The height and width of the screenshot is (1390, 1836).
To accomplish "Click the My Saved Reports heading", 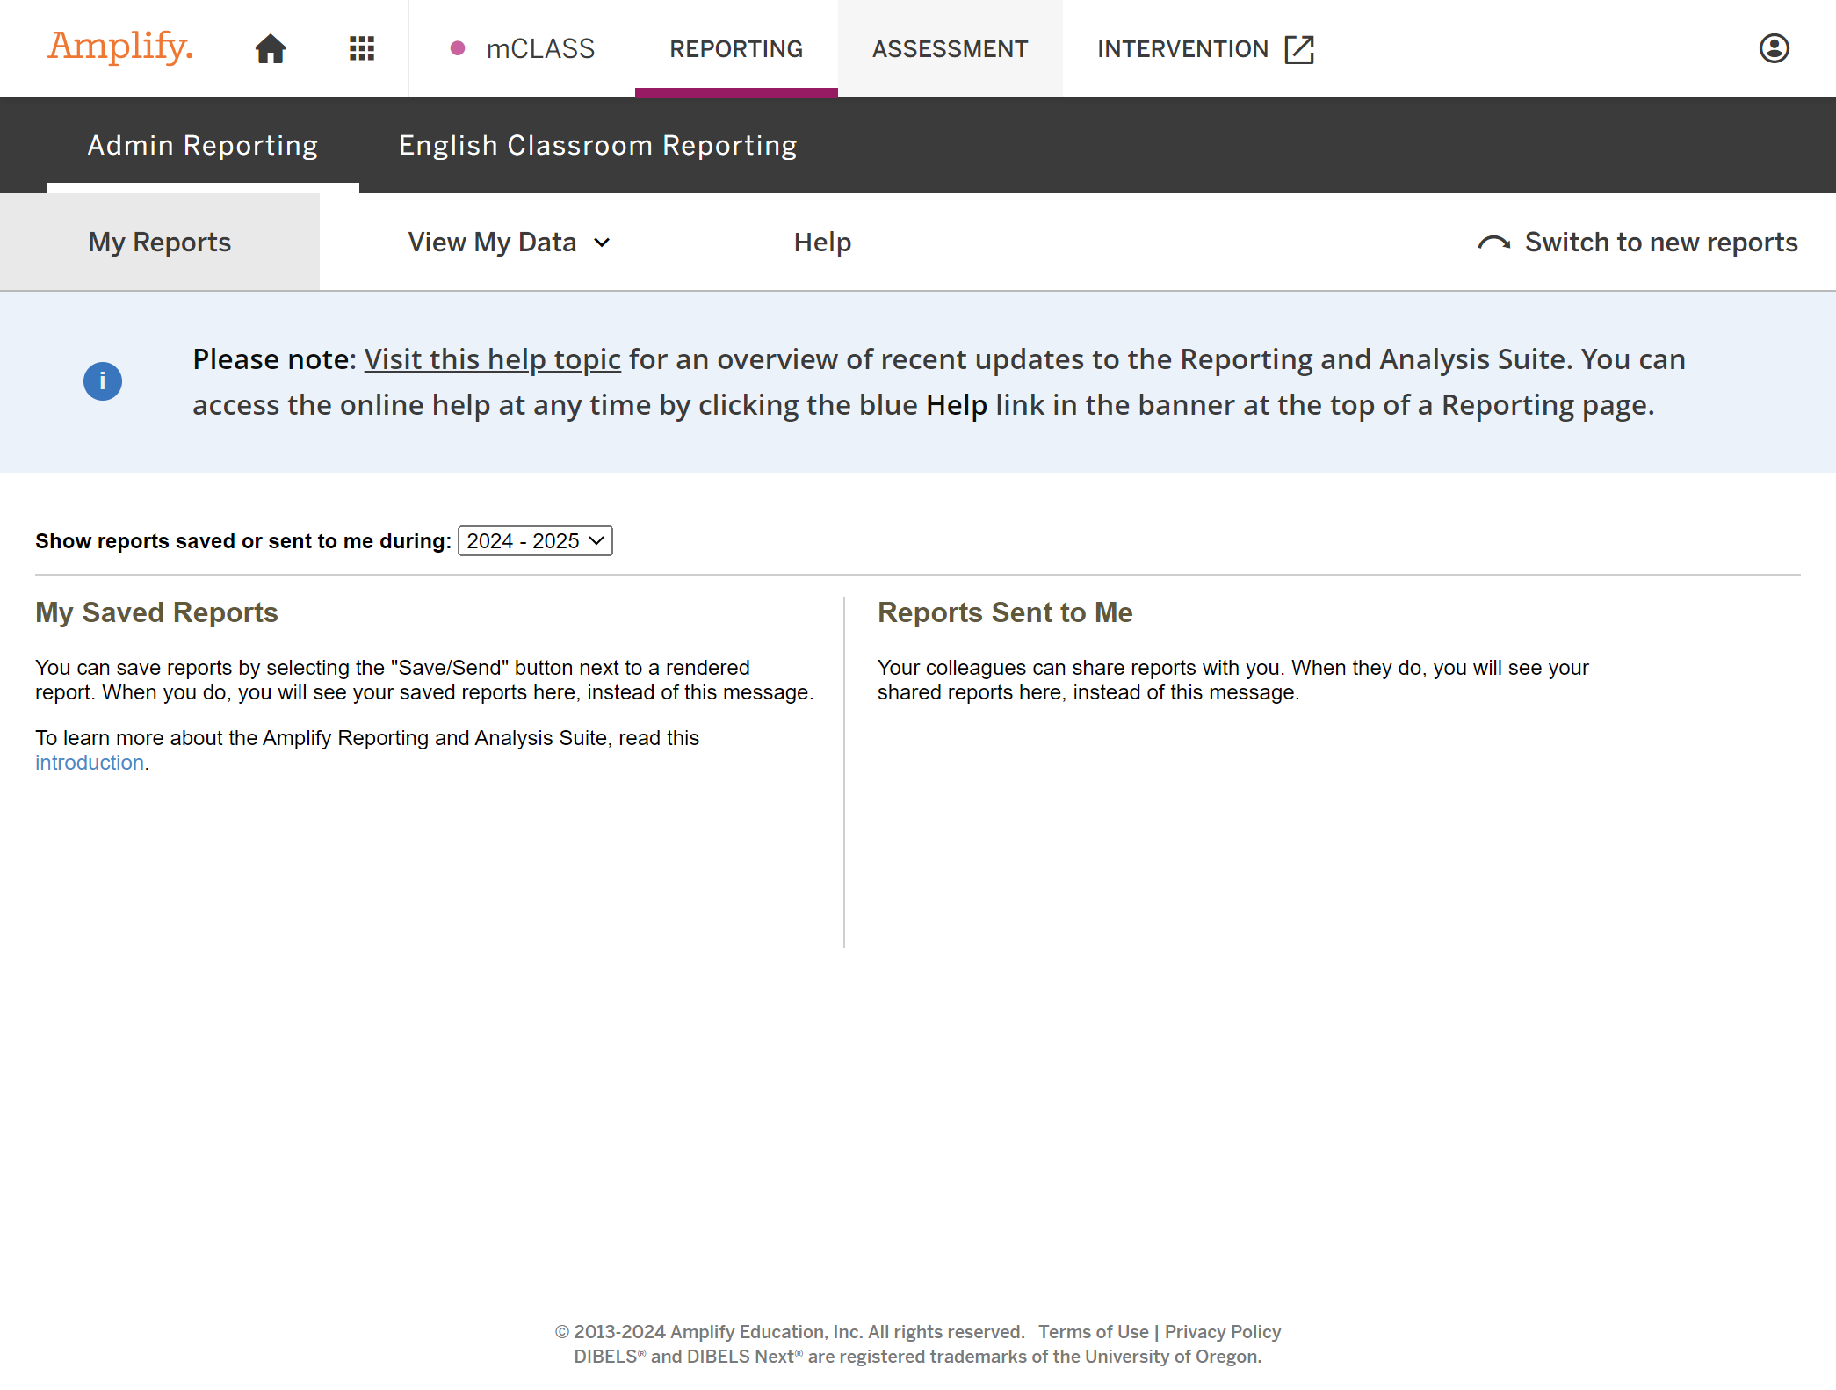I will tap(156, 612).
